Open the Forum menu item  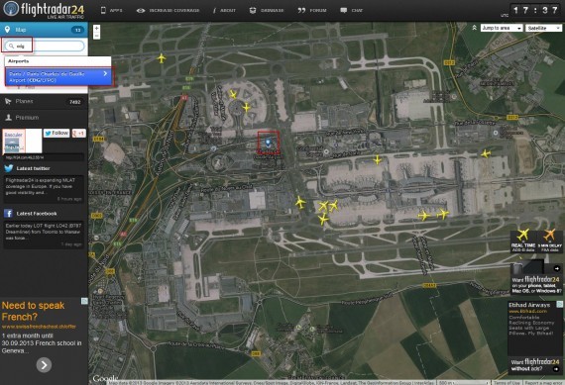tap(318, 11)
